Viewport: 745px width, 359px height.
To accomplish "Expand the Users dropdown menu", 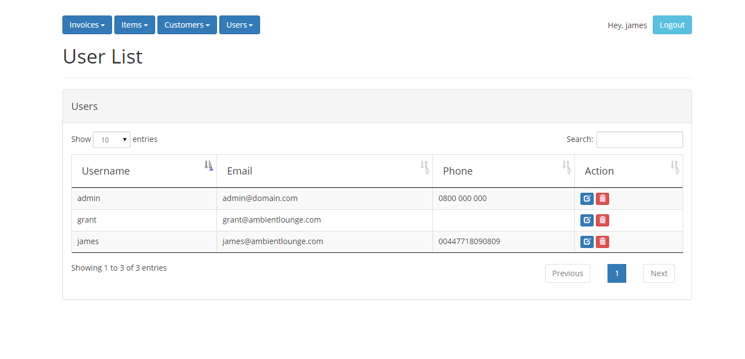I will click(240, 25).
